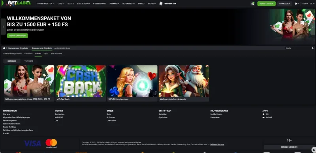Go to home via breadcrumb house icon
Viewport: 316px width, 153px height.
[4, 48]
